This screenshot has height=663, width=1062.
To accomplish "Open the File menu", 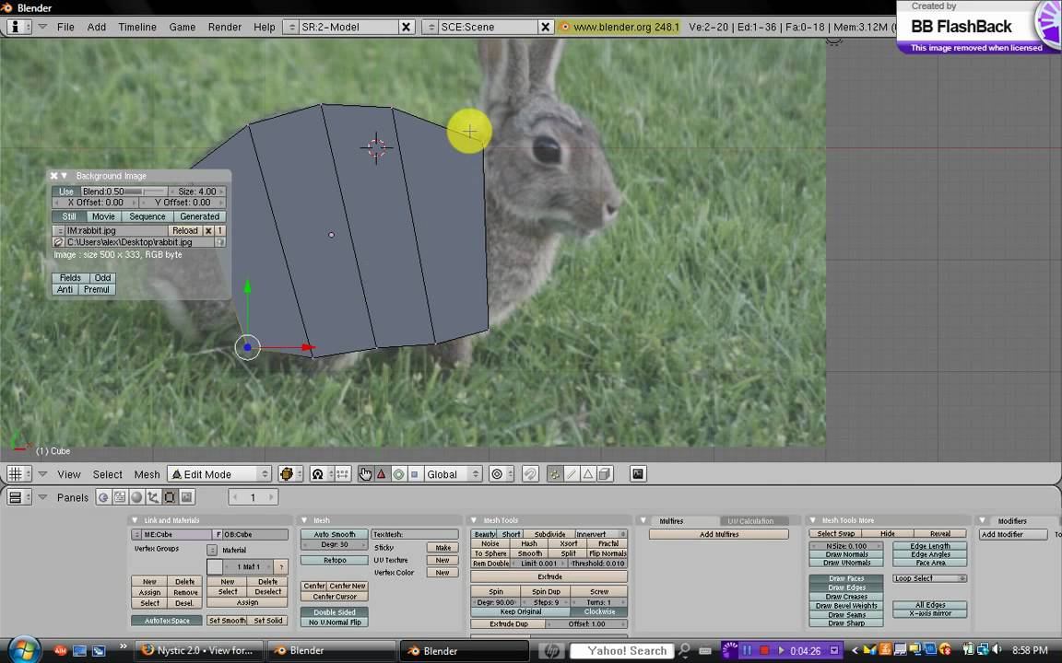I will click(65, 27).
